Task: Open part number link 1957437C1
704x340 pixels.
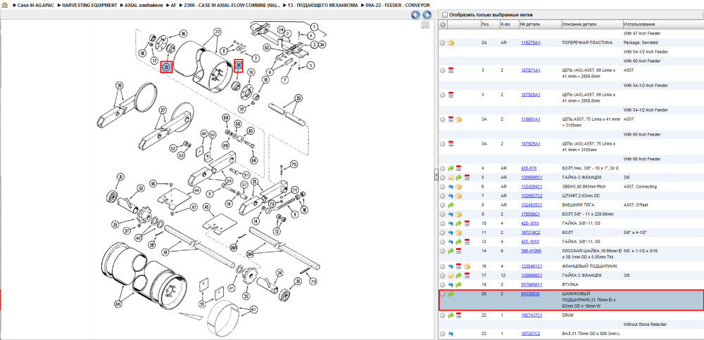Action: [x=532, y=315]
